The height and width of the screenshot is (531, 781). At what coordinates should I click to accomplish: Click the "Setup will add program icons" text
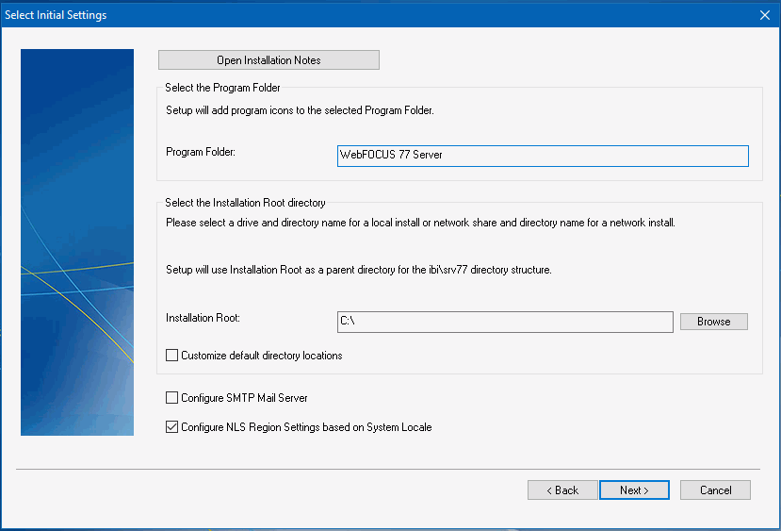coord(300,110)
